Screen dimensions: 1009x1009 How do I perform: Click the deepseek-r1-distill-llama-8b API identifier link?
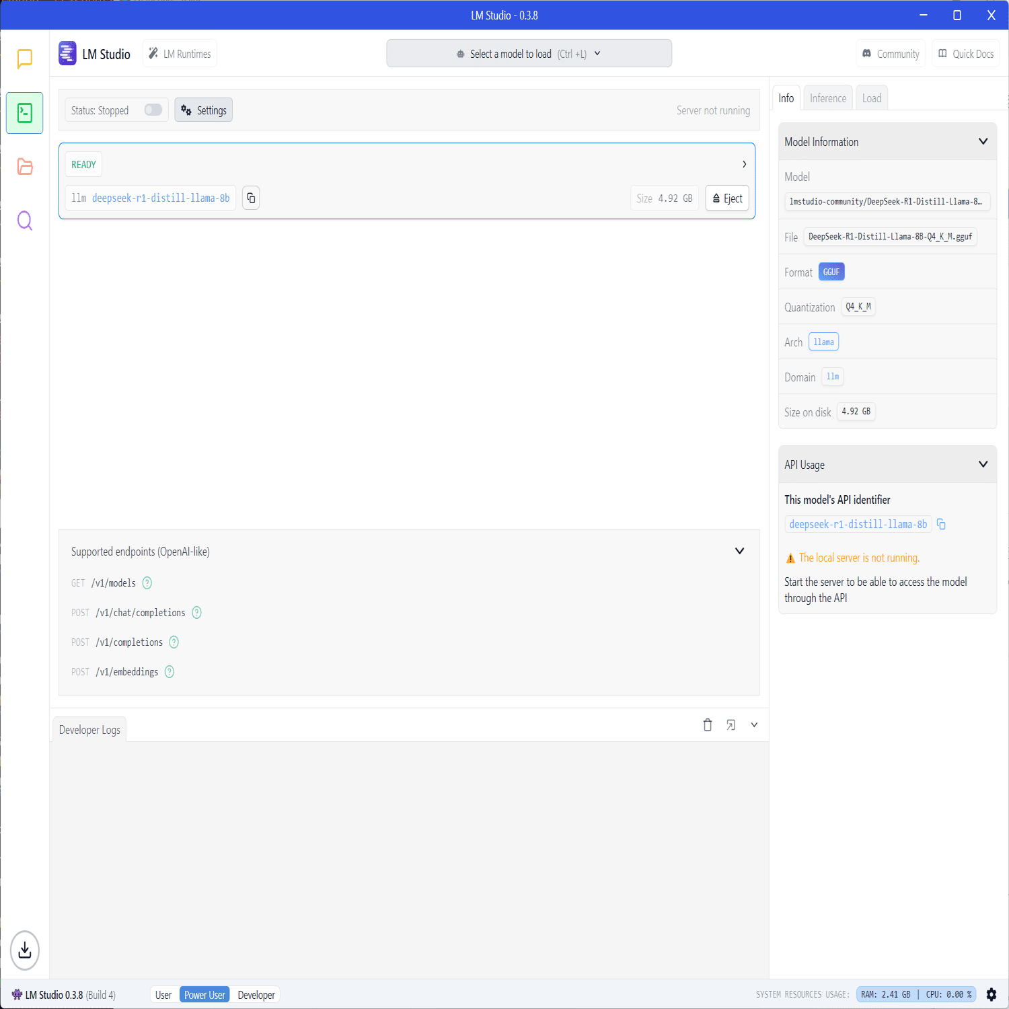point(858,524)
